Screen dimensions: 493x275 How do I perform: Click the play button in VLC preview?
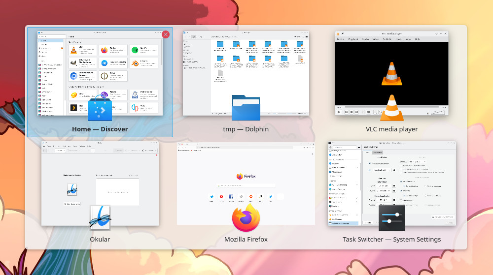tap(339, 112)
